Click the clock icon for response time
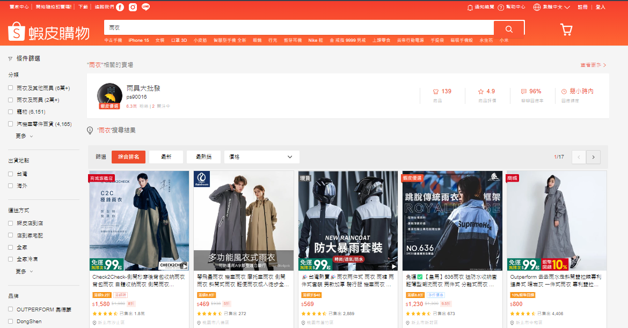Image resolution: width=628 pixels, height=328 pixels. click(x=564, y=92)
